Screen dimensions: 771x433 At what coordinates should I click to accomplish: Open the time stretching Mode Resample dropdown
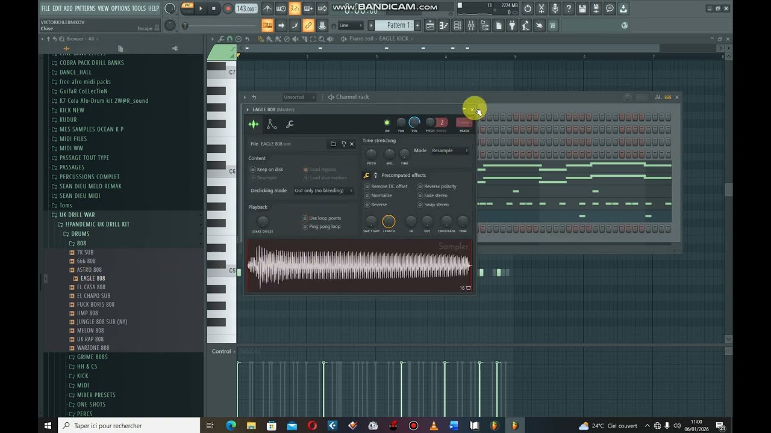point(449,150)
